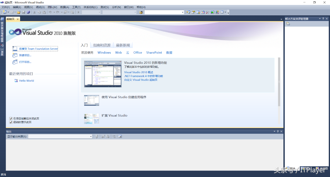
Task: Click the Start Page content vertical scrollbar
Action: (x=279, y=82)
